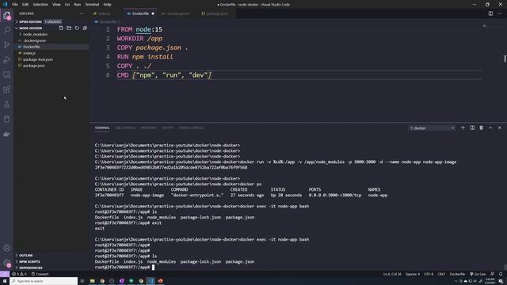Screen dimensions: 507x285
Task: Open the Search view in activity bar
Action: coord(7,30)
